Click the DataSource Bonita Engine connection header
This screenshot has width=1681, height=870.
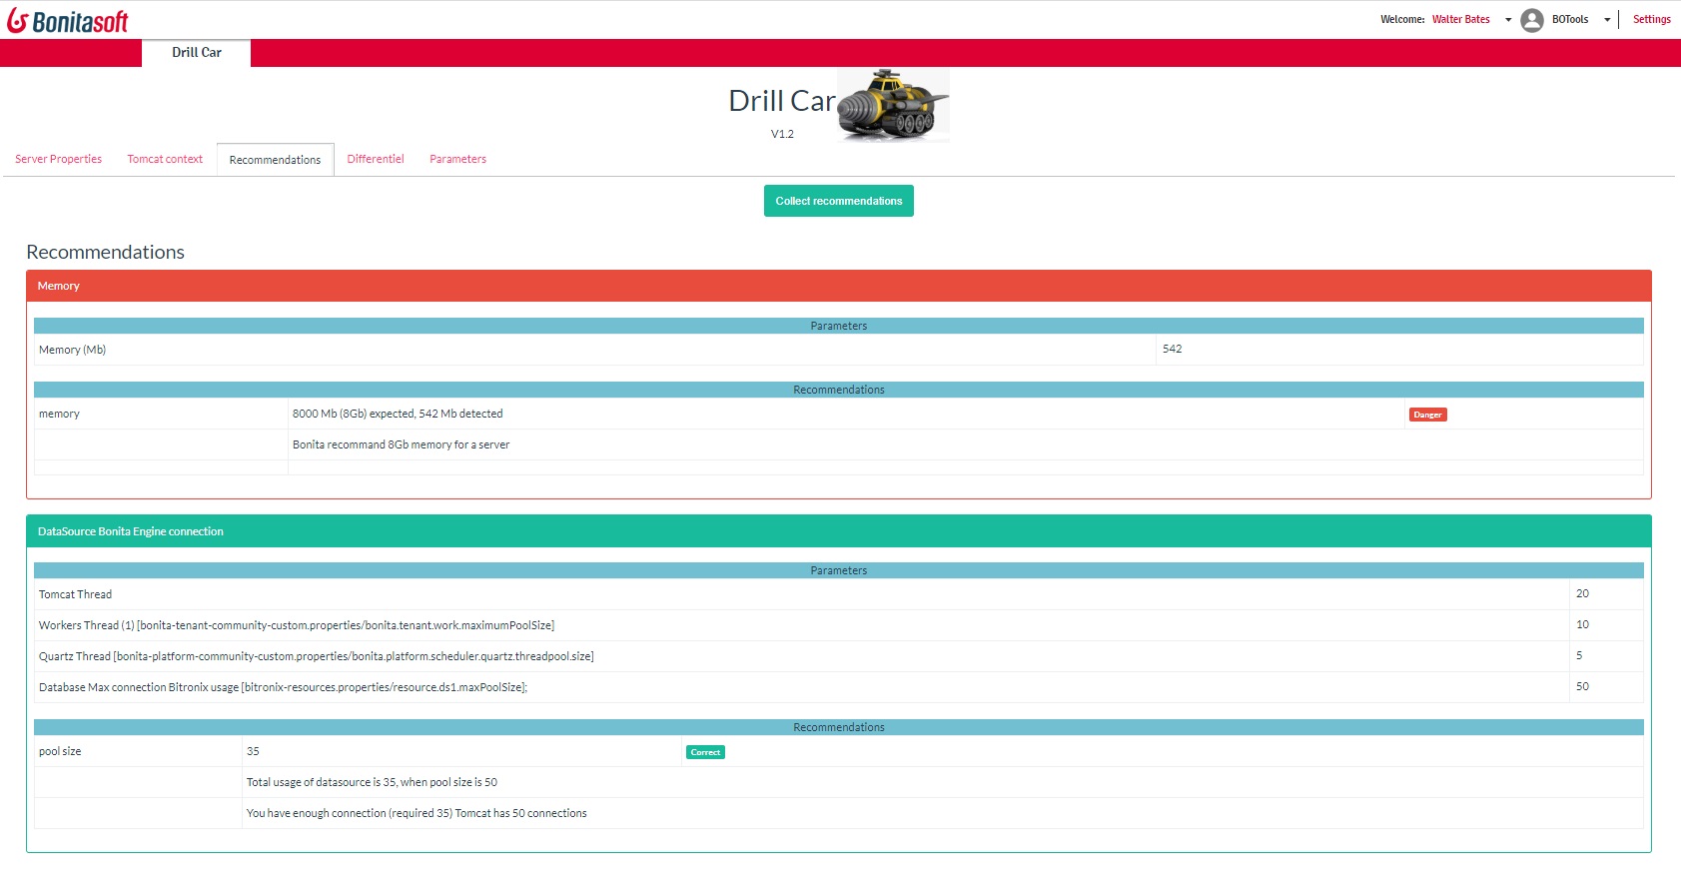(839, 531)
